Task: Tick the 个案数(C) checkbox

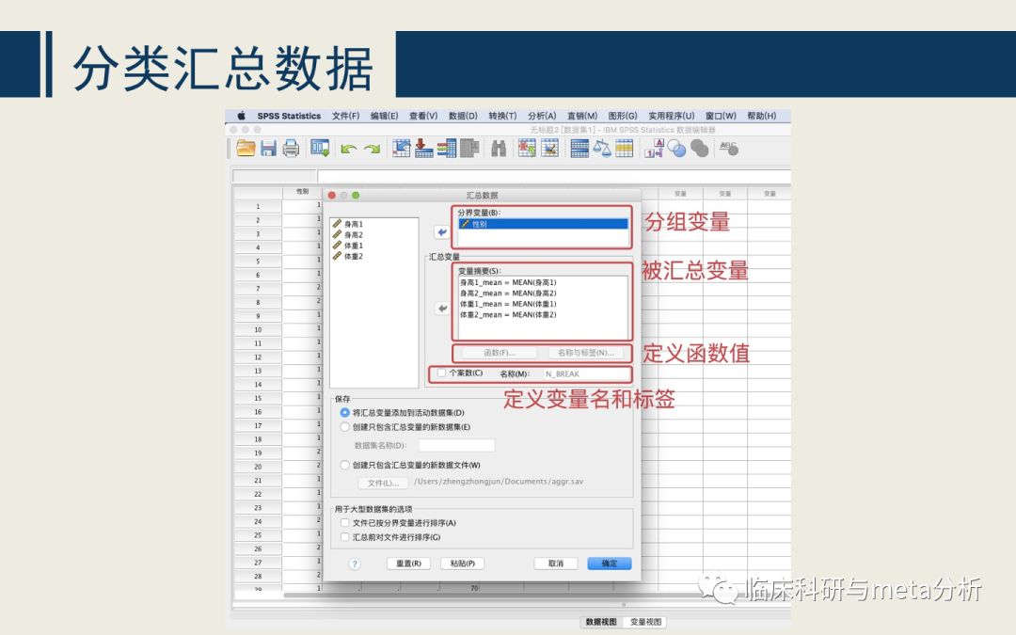Action: [441, 373]
